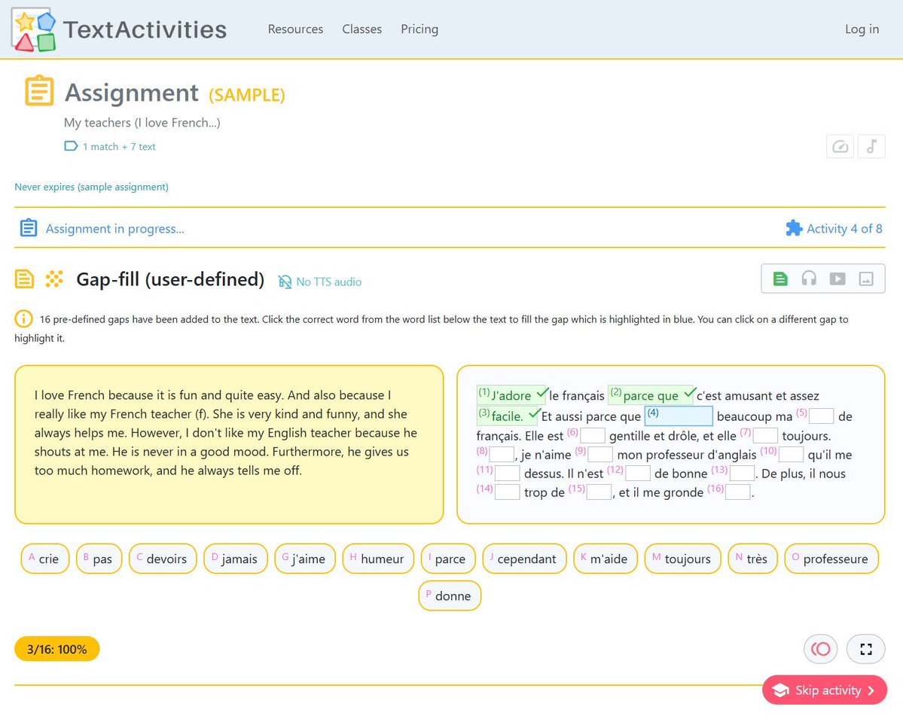Click the TextActivities logo icon
This screenshot has height=719, width=903.
(x=33, y=30)
